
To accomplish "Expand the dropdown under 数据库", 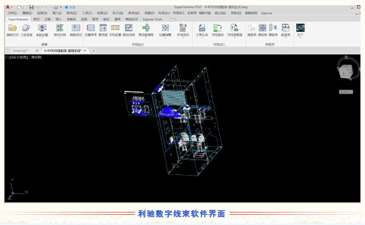I will pos(285,37).
